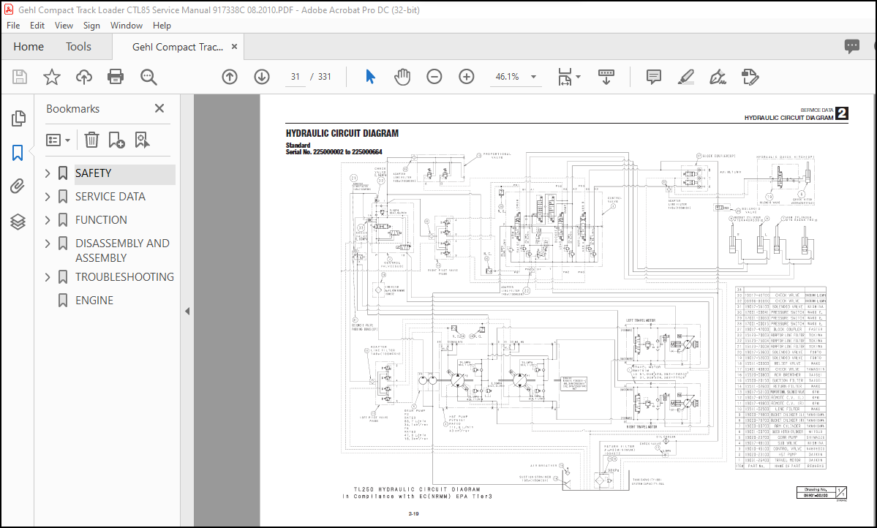Go to the previous page arrow

230,77
